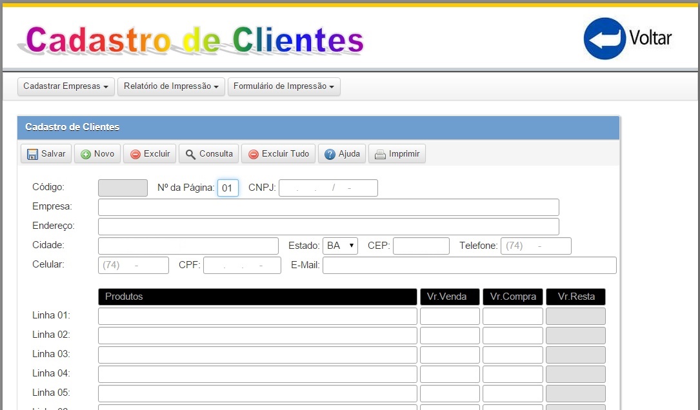Click the blue Voltar back arrow icon

pyautogui.click(x=605, y=39)
